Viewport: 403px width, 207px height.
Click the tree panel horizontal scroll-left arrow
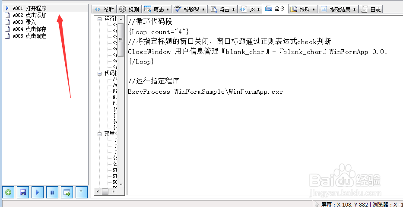click(x=98, y=192)
